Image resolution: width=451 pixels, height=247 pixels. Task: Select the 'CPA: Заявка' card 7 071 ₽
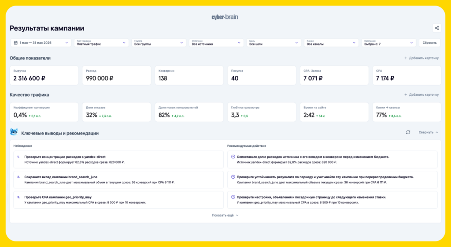pyautogui.click(x=334, y=75)
